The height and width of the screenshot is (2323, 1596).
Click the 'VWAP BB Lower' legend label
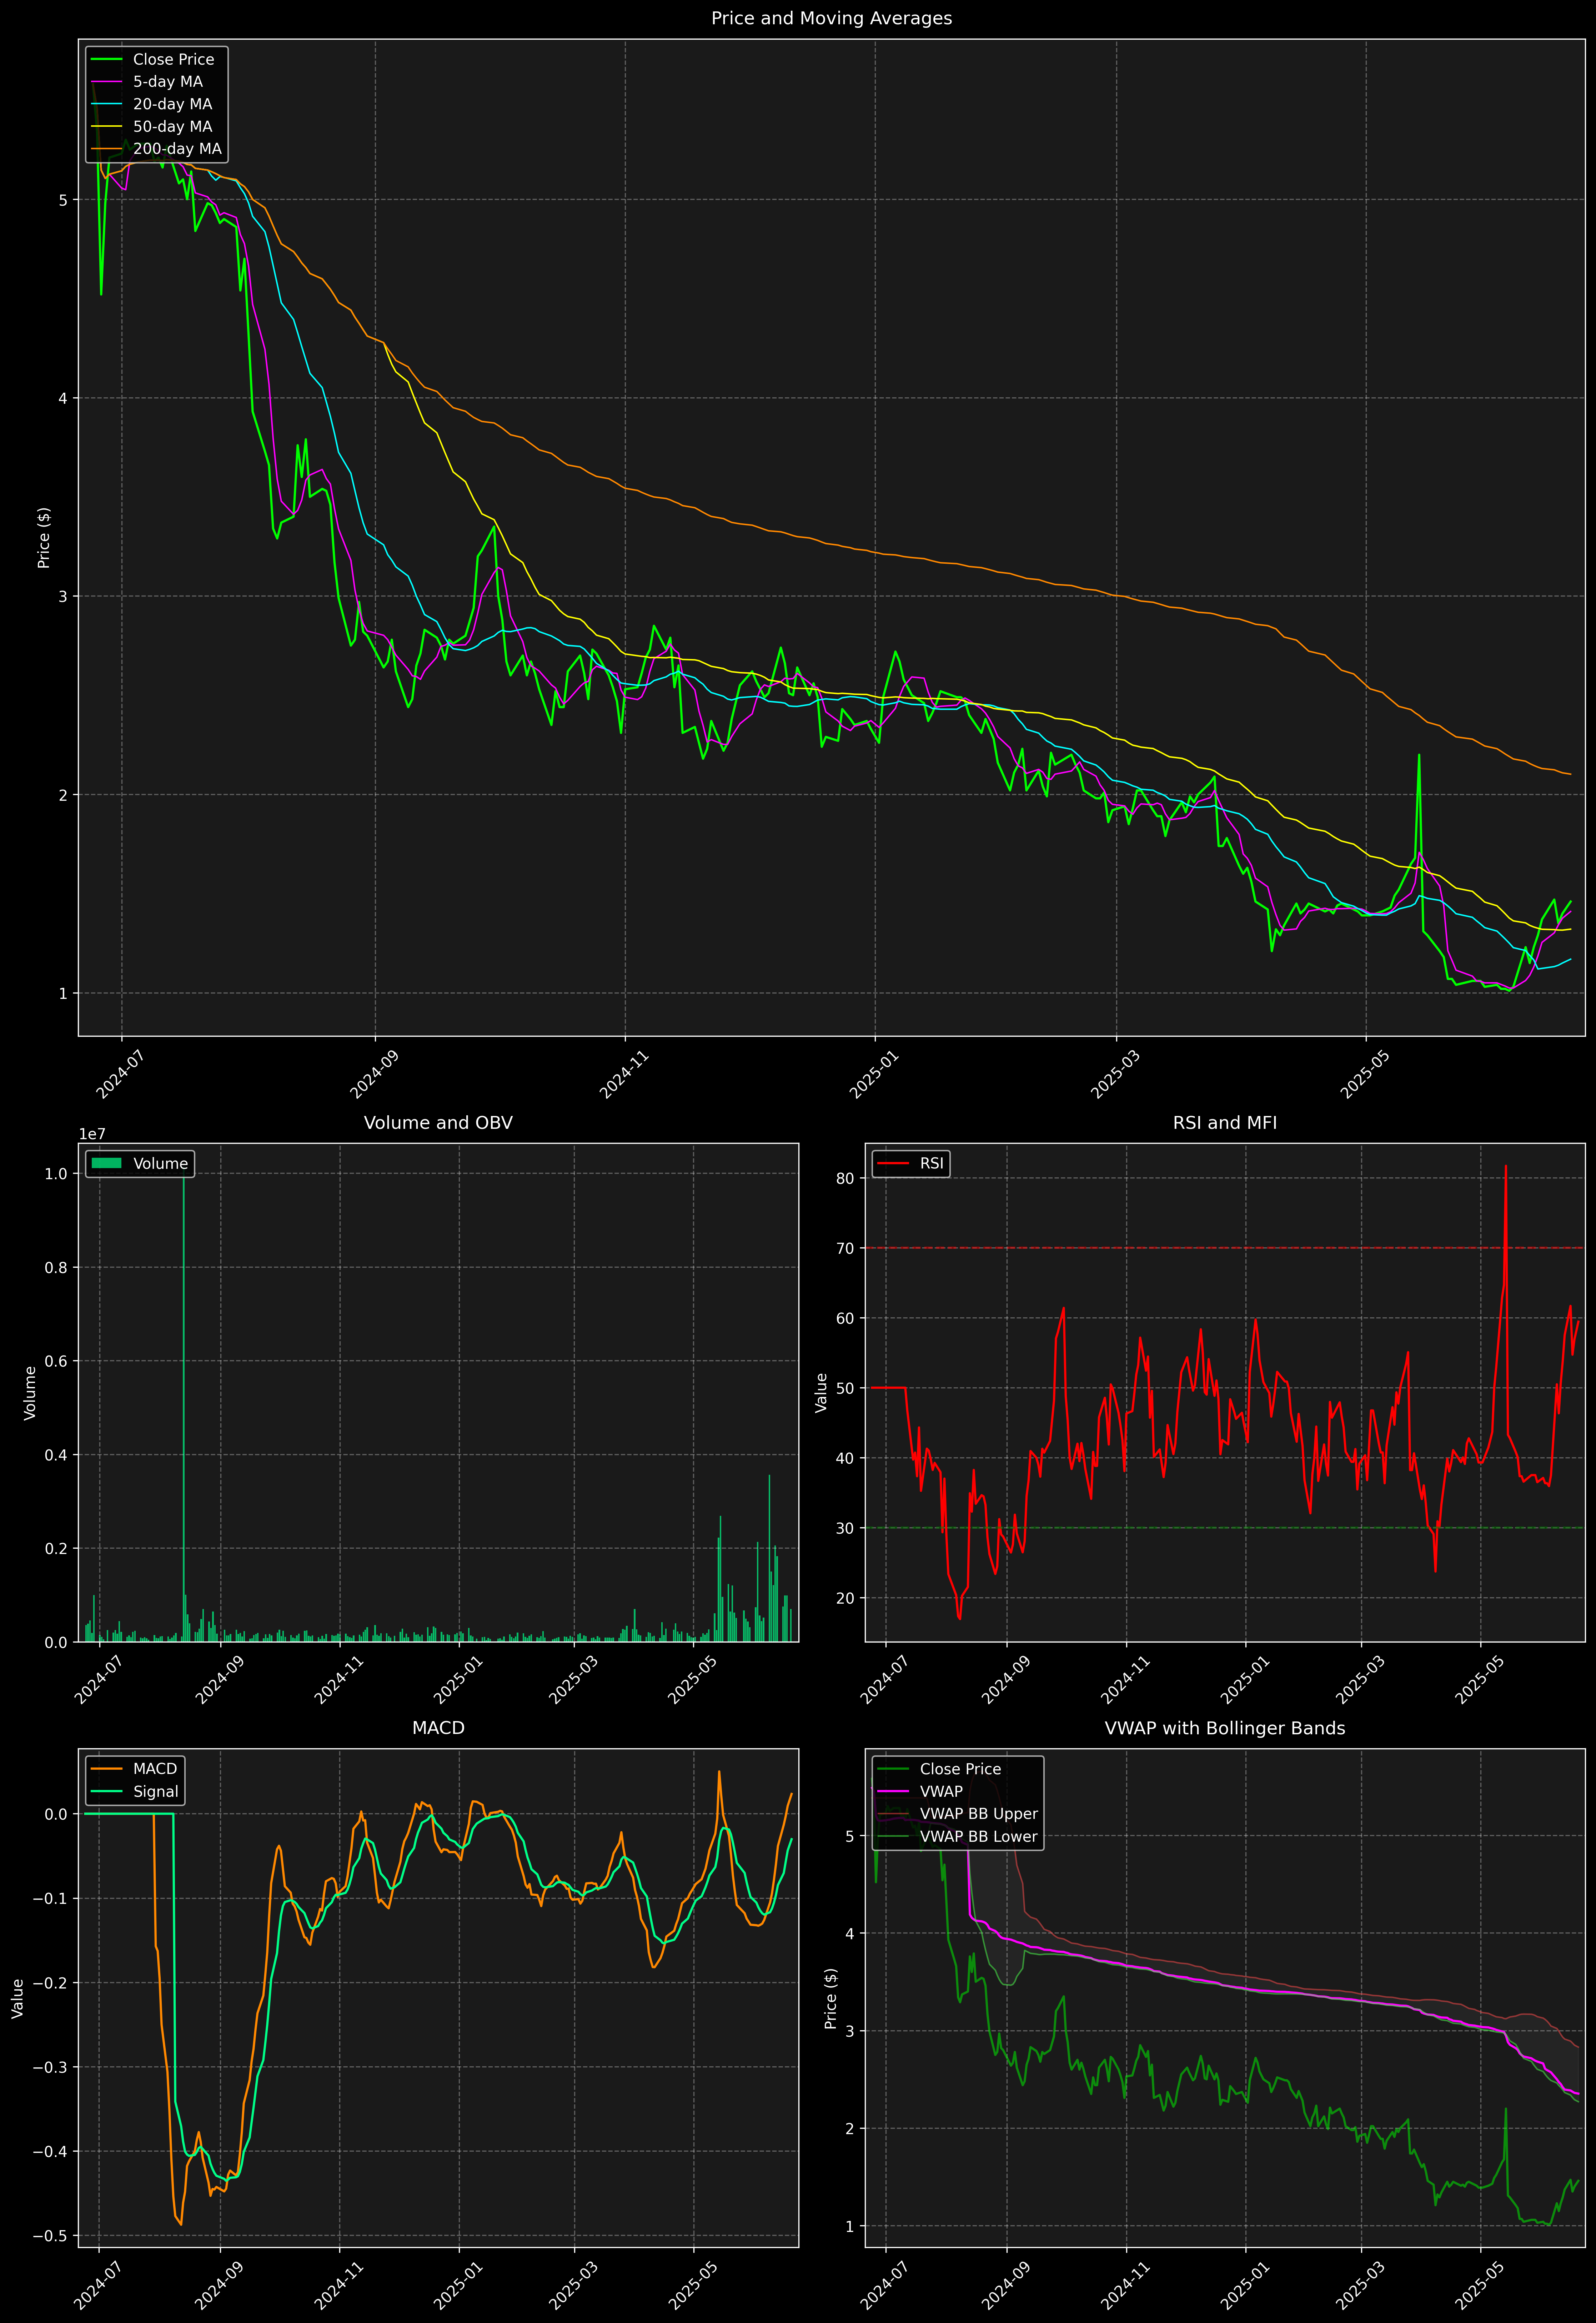pos(979,1836)
